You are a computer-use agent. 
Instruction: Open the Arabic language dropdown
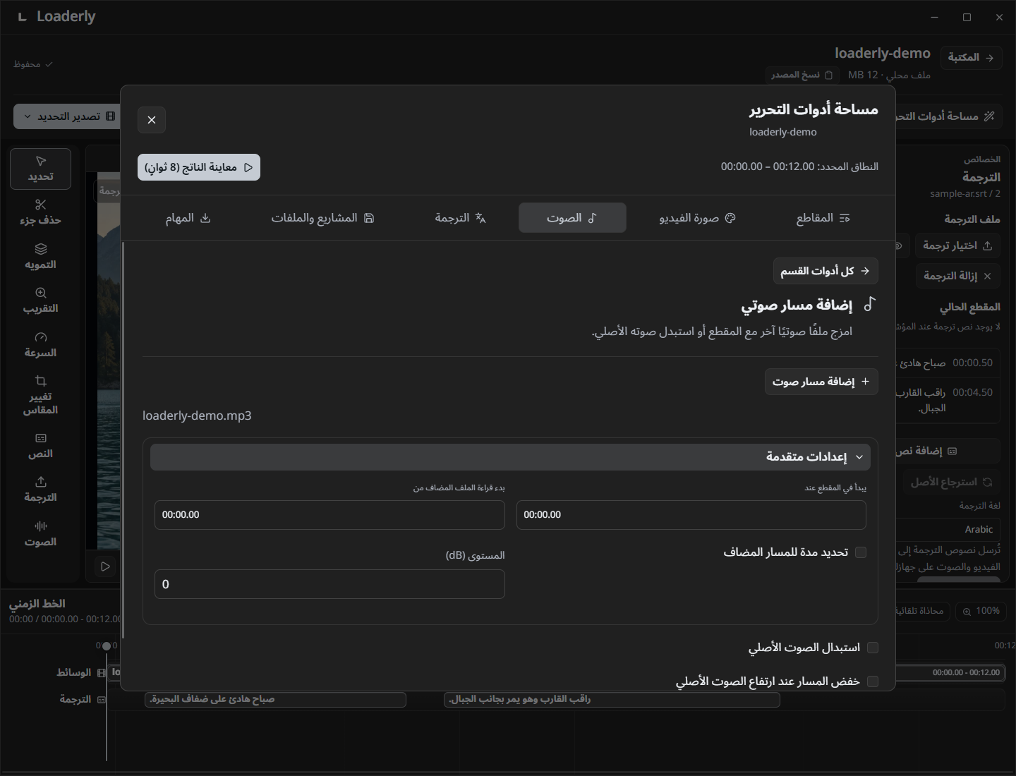click(x=948, y=529)
